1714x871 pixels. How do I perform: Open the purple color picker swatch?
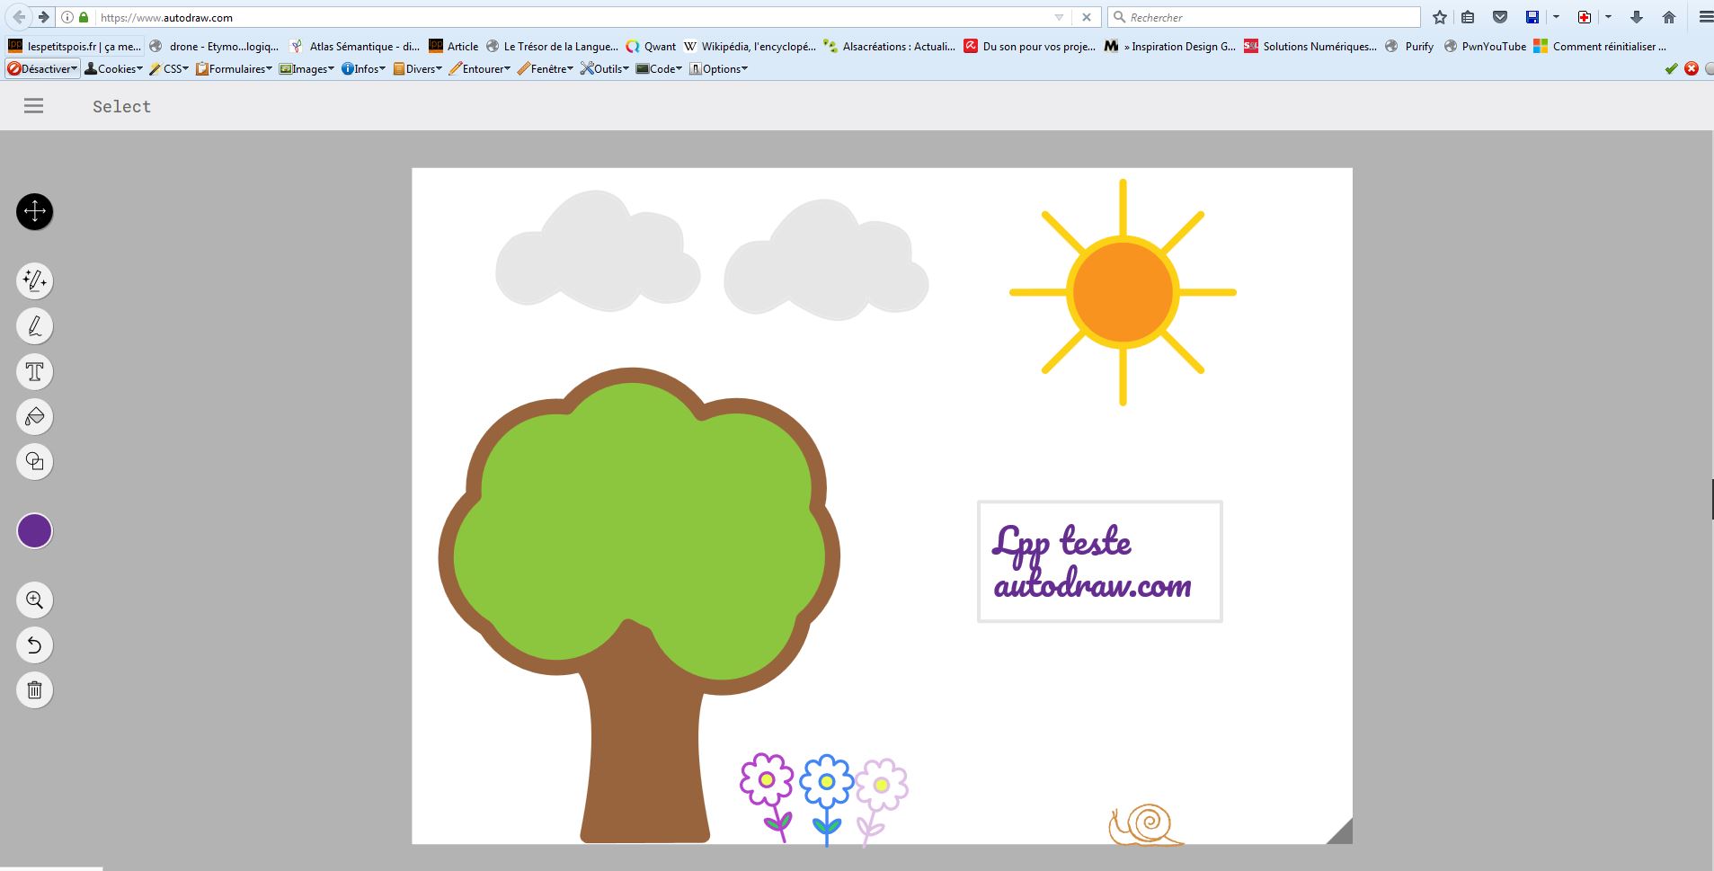tap(35, 531)
